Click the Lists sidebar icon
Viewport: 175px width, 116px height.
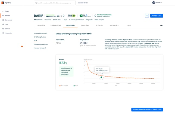click(3, 24)
